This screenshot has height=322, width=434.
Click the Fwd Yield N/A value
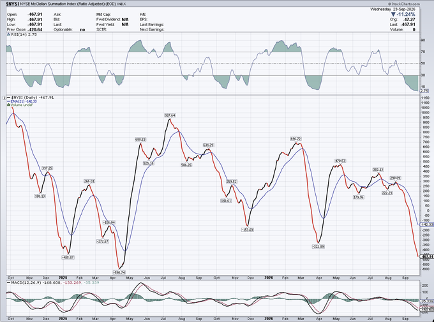pyautogui.click(x=125, y=25)
